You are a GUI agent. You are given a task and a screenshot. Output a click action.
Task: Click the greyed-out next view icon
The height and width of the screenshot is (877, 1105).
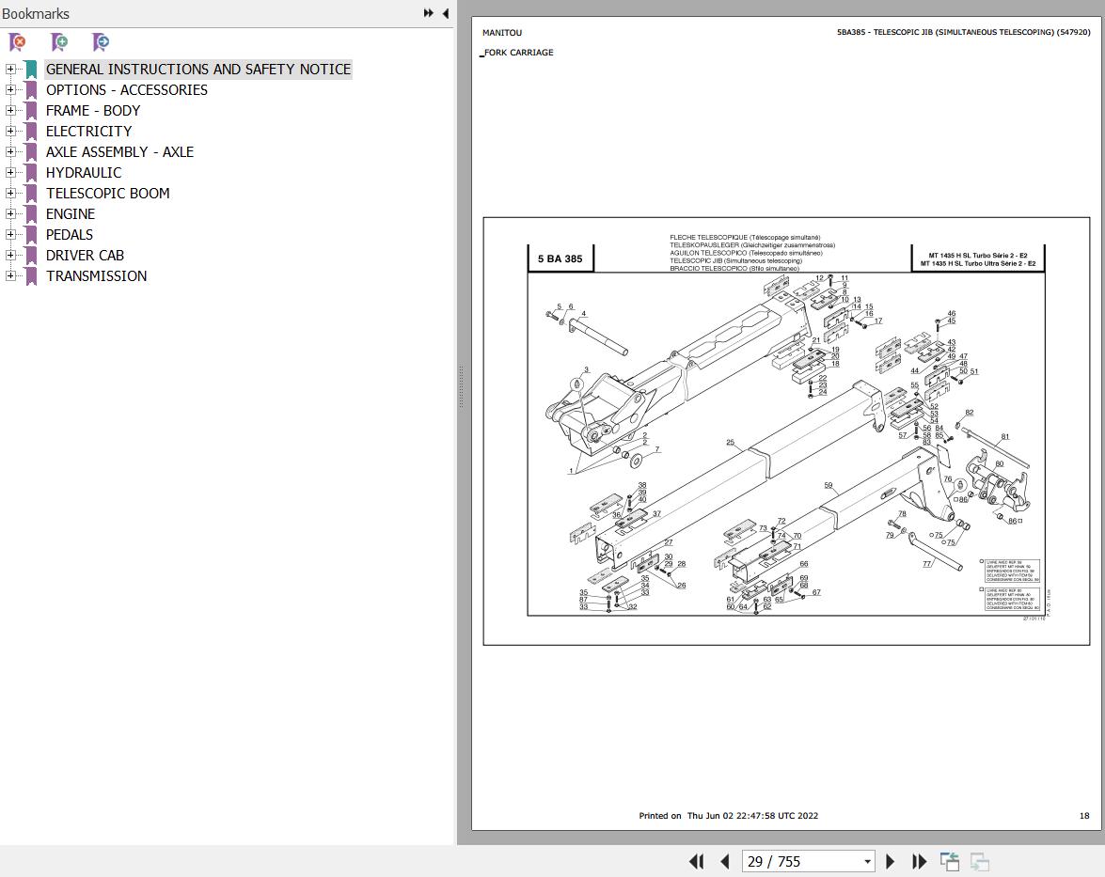980,862
